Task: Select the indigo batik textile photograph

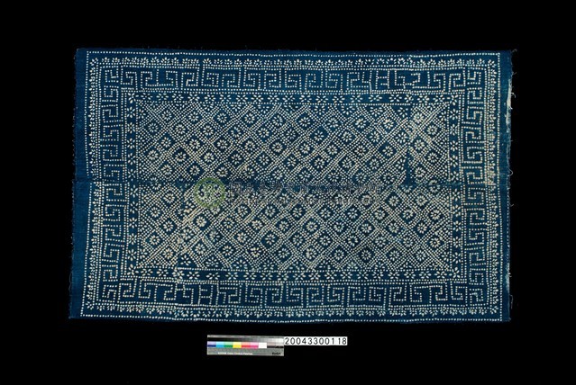Action: click(292, 184)
